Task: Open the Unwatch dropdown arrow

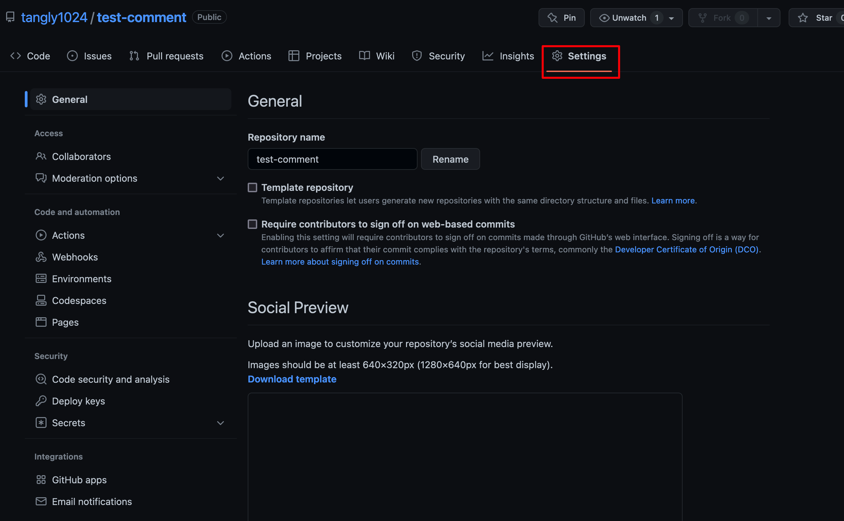Action: click(x=671, y=18)
